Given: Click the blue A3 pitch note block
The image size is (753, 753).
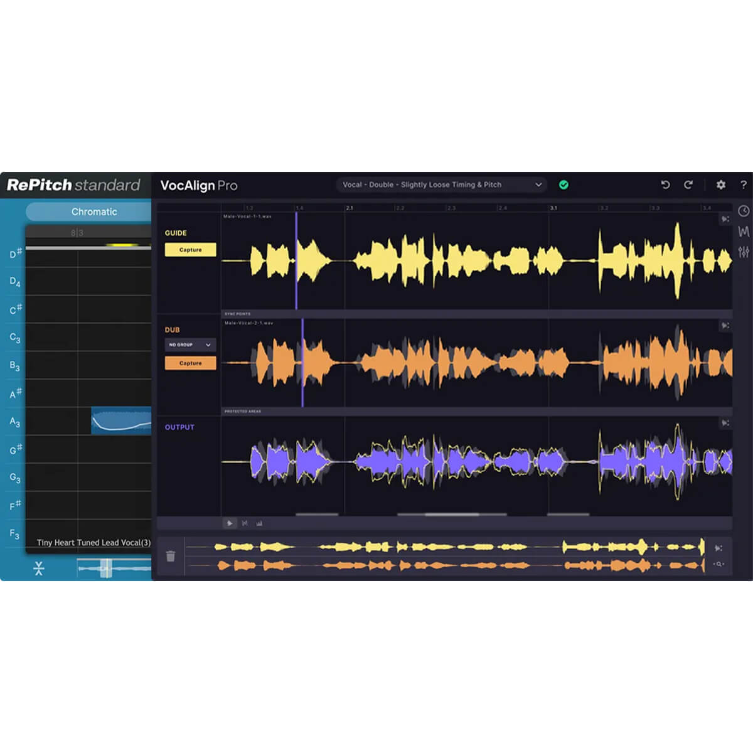Looking at the screenshot, I should click(121, 420).
